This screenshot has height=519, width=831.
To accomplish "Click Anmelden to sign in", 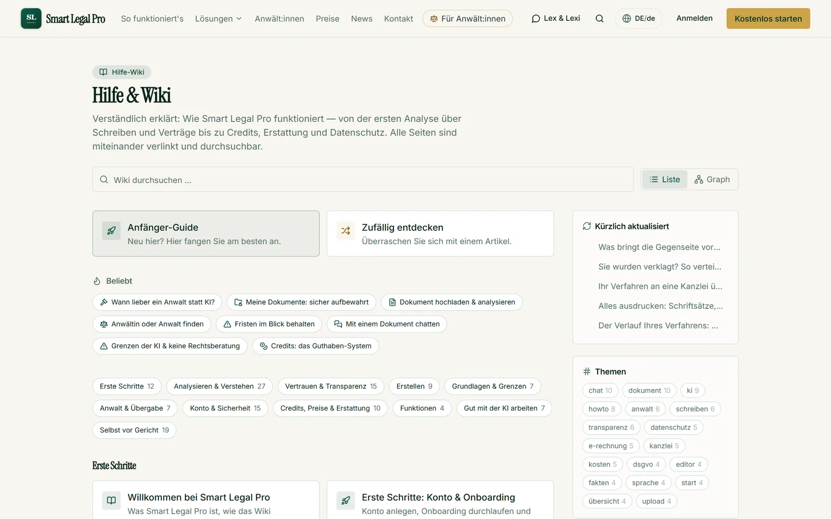I will (x=694, y=18).
